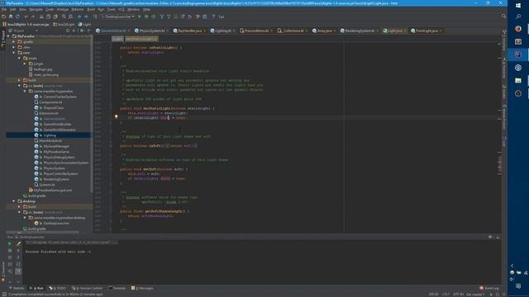529x297 pixels.
Task: Collapse the assets folder node
Action: point(19,59)
